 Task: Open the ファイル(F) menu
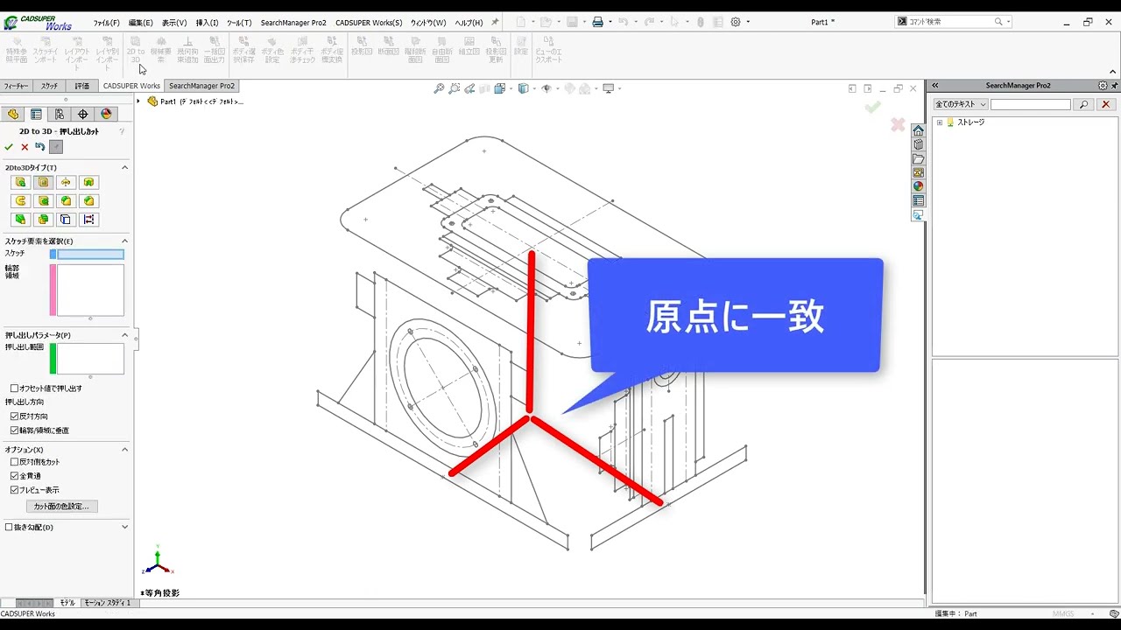tap(106, 23)
